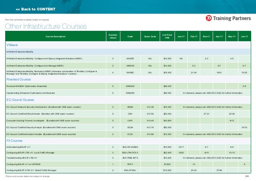
Task: Click the CEH course code
Action: click(x=130, y=114)
